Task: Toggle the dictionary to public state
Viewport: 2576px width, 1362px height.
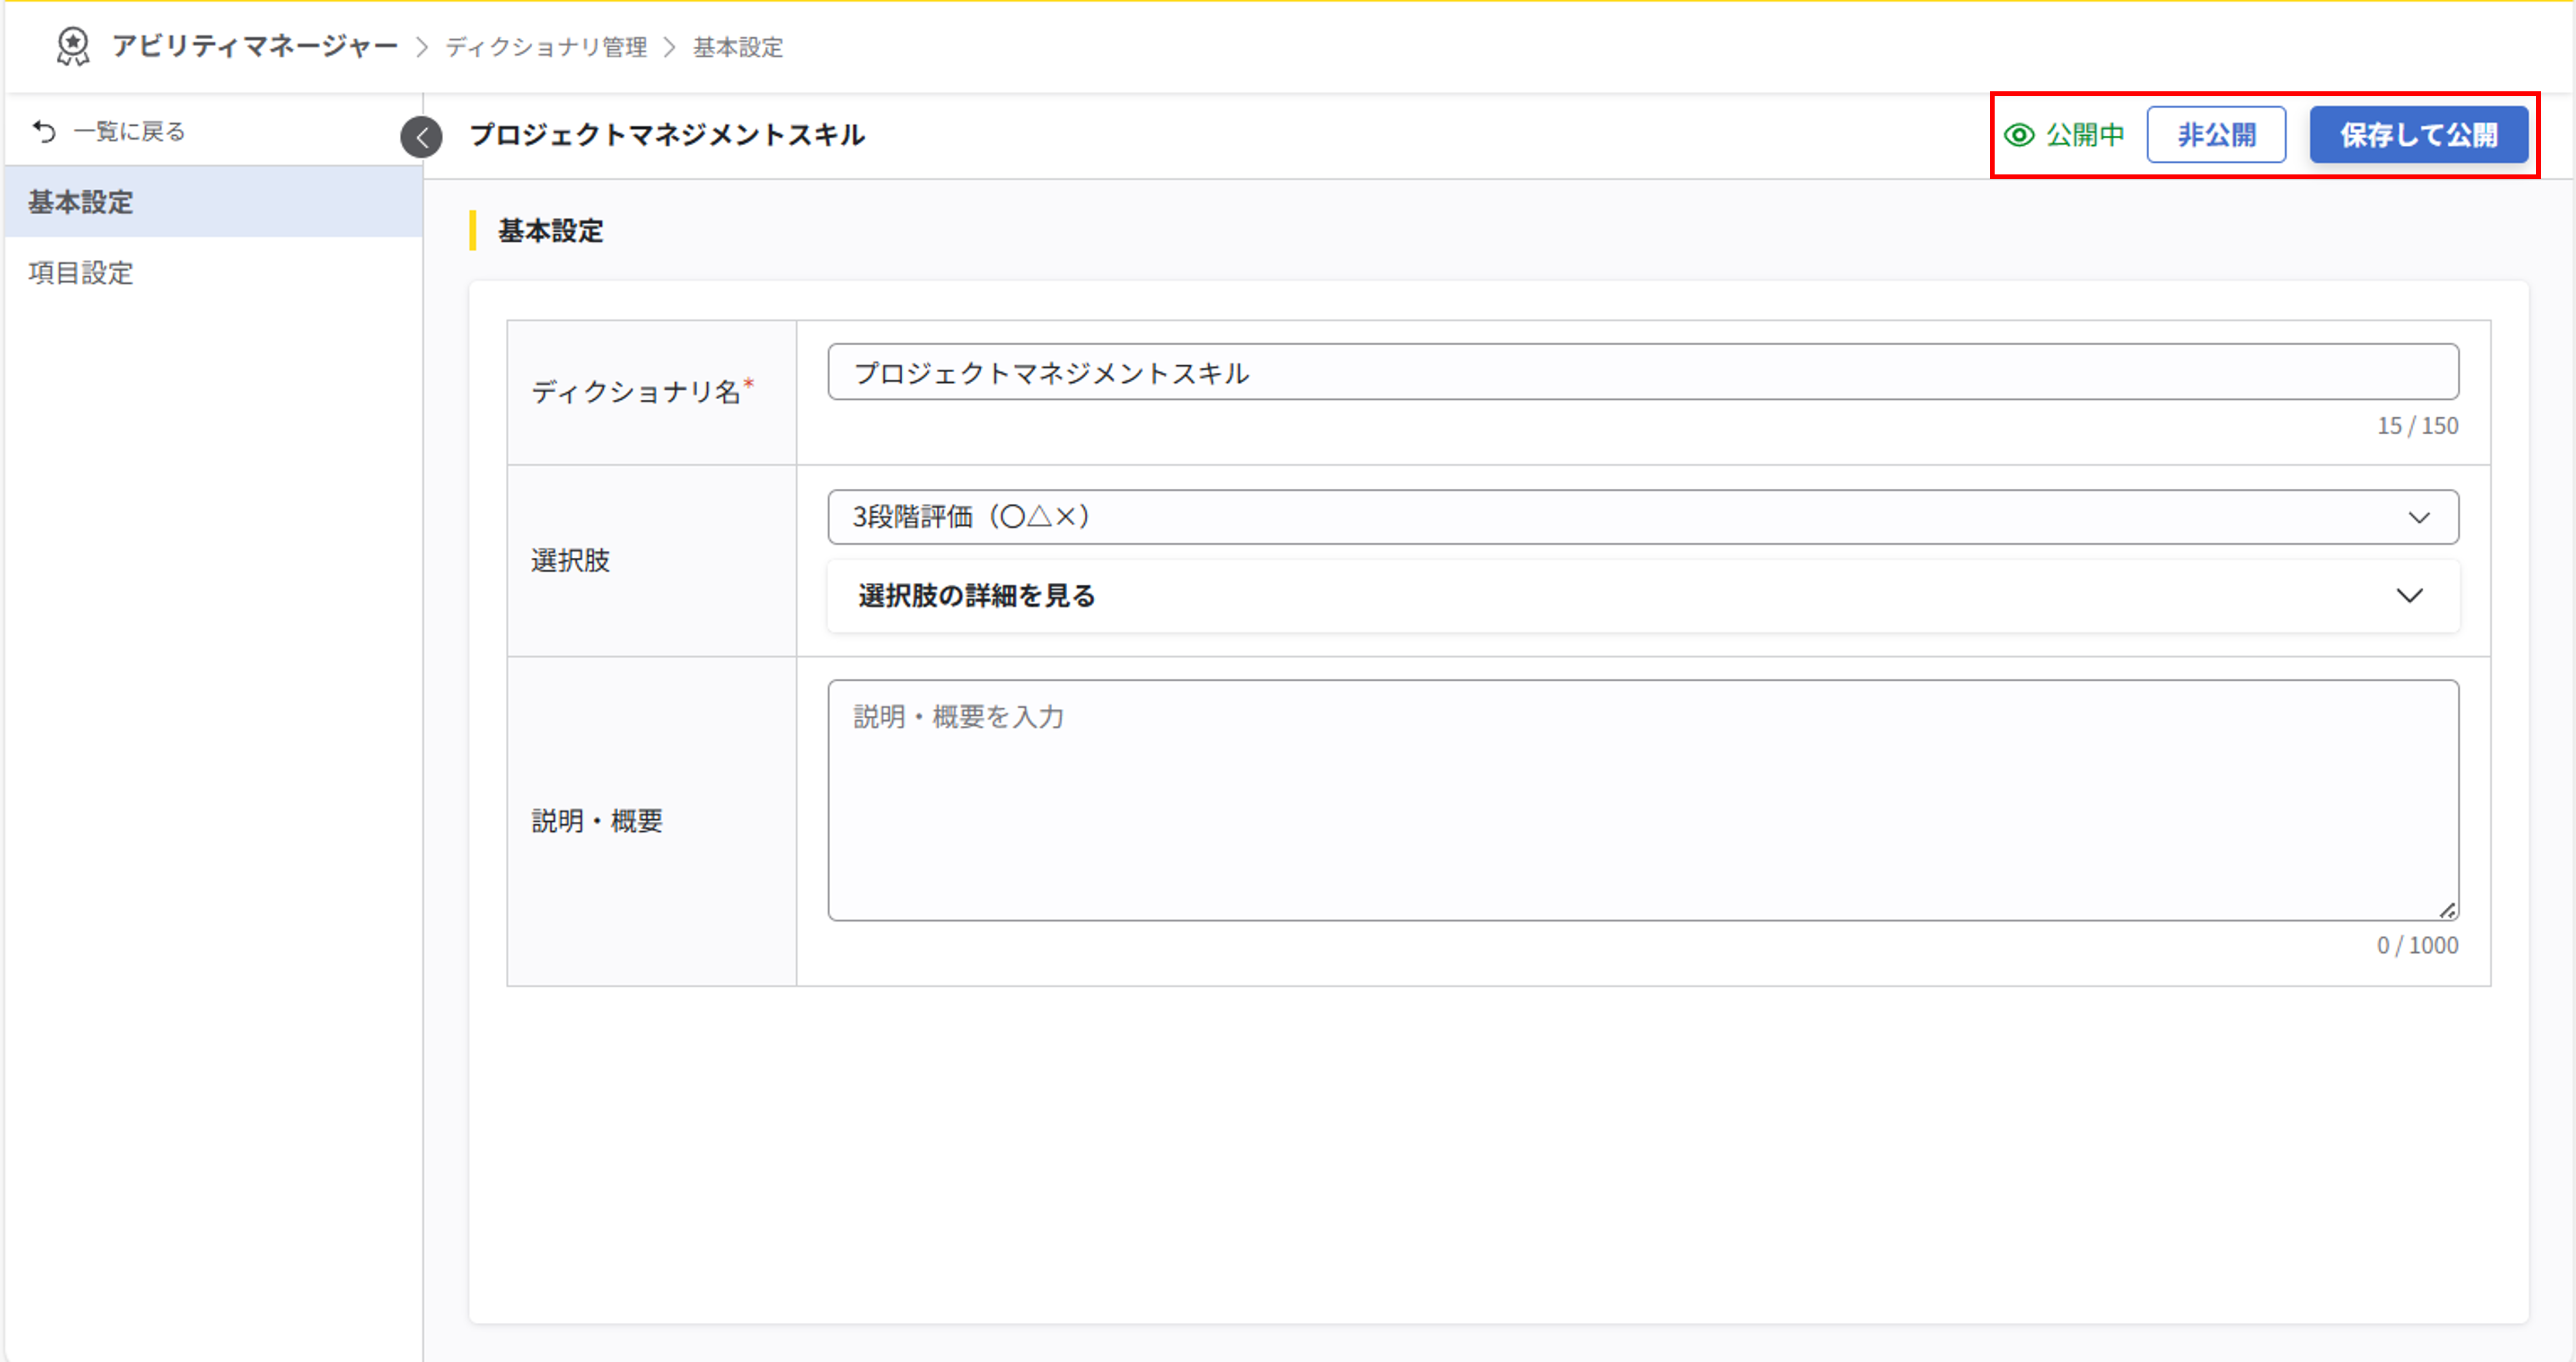Action: (2420, 134)
